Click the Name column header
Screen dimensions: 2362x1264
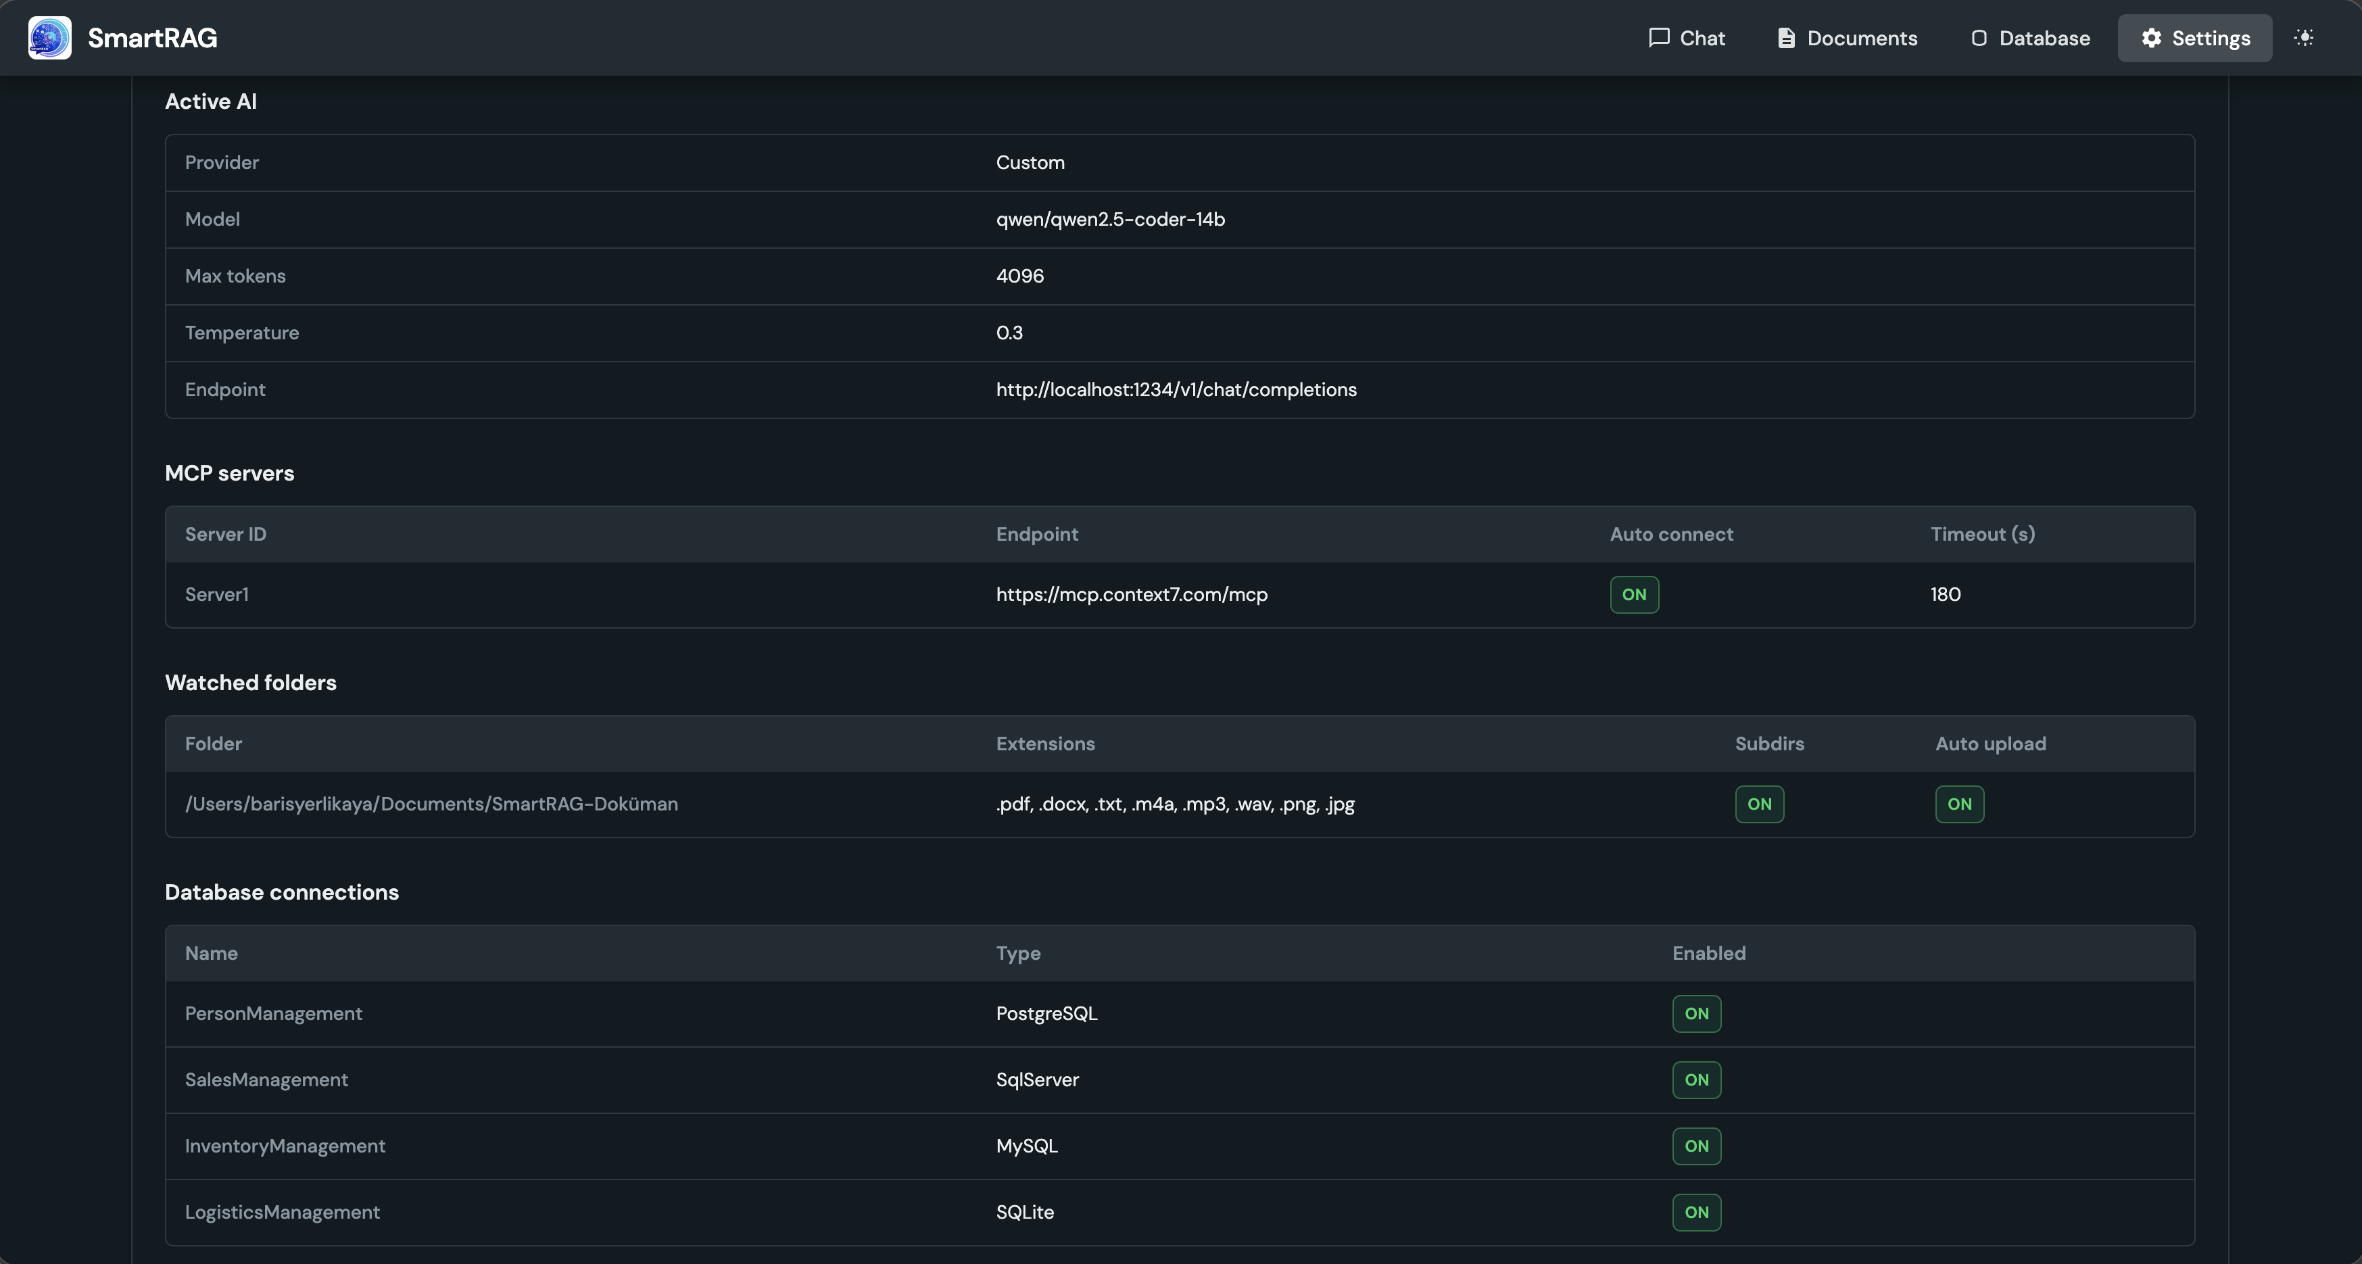211,953
